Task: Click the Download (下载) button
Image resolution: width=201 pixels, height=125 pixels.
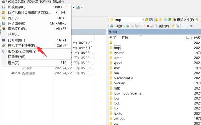Action: pos(117,26)
